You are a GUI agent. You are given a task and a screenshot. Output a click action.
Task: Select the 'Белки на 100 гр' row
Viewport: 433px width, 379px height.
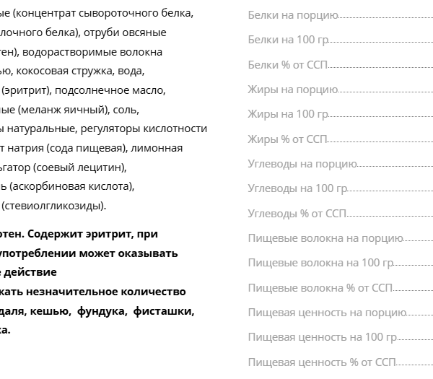coord(341,40)
